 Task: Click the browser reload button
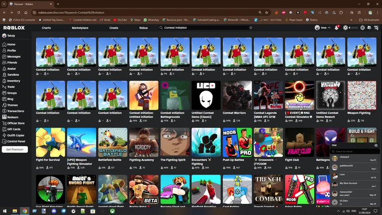point(19,13)
